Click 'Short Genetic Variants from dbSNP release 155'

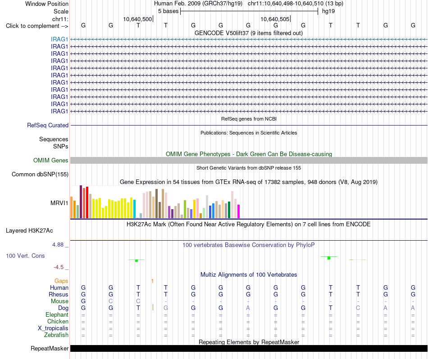point(249,168)
